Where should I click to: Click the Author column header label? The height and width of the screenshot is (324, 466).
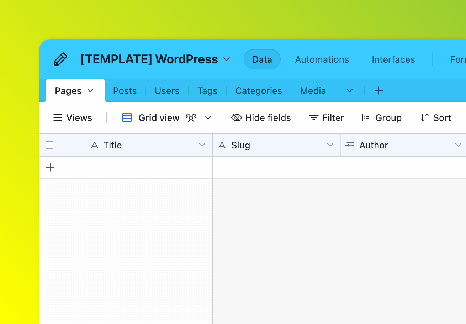coord(374,145)
